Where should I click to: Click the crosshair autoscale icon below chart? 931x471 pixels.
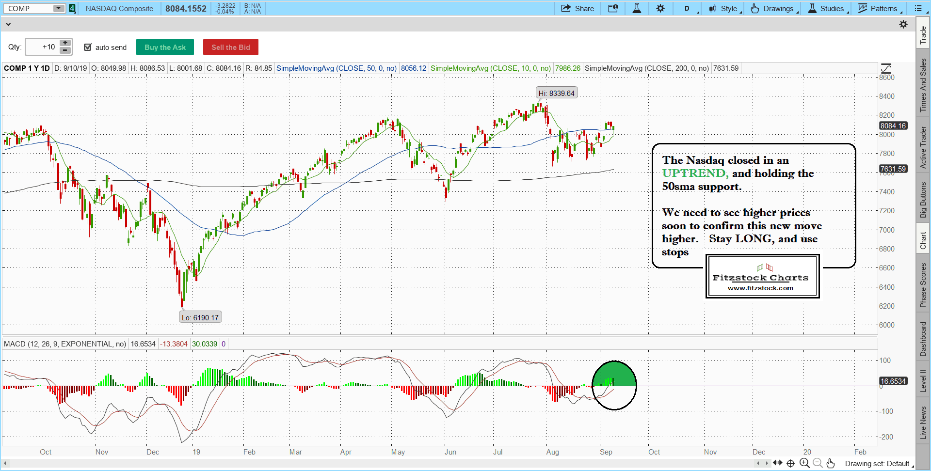pos(790,463)
